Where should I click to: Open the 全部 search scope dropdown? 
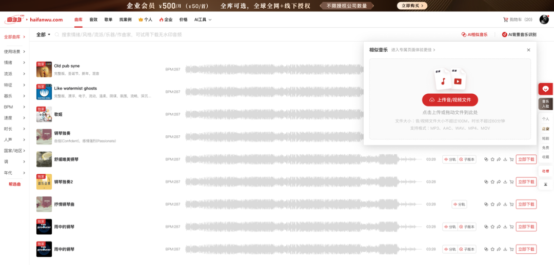tap(43, 35)
